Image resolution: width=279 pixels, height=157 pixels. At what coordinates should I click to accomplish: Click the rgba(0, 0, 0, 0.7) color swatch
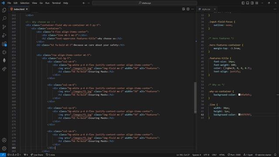(x=225, y=68)
